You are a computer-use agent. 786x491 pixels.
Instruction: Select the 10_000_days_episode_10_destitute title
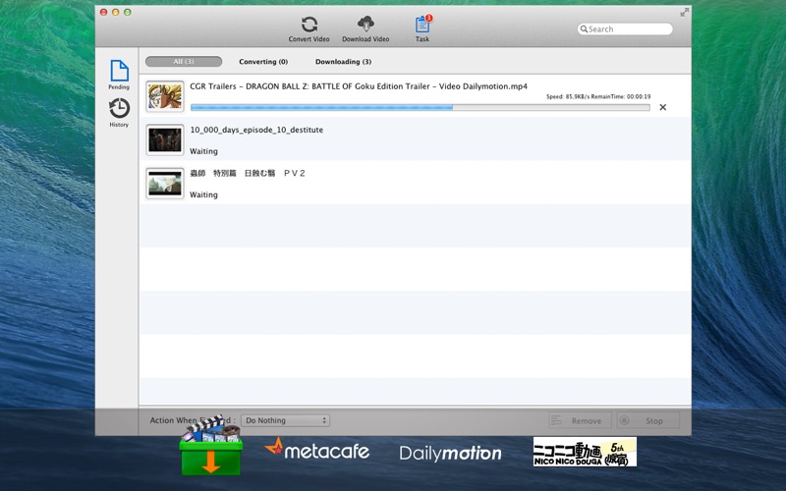pyautogui.click(x=256, y=130)
